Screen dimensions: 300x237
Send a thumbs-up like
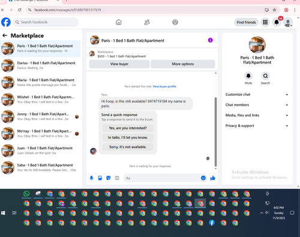point(212,178)
